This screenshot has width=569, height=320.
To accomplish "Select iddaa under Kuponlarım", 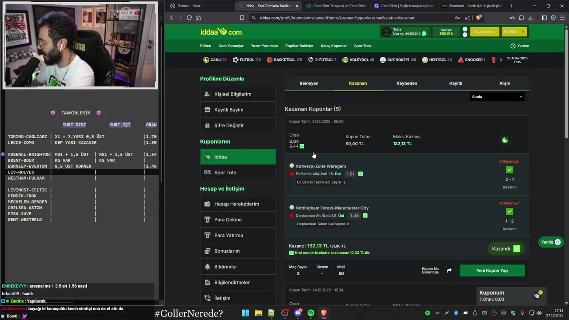I will pos(238,157).
